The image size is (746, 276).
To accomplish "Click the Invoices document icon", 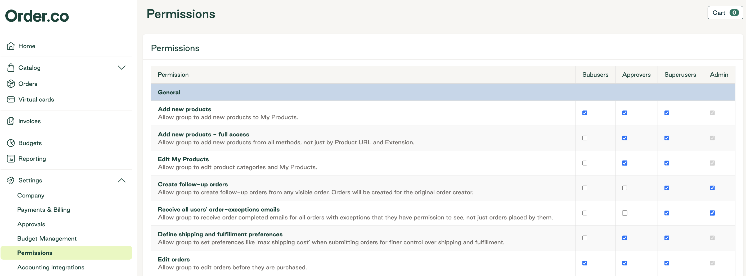I will [11, 121].
